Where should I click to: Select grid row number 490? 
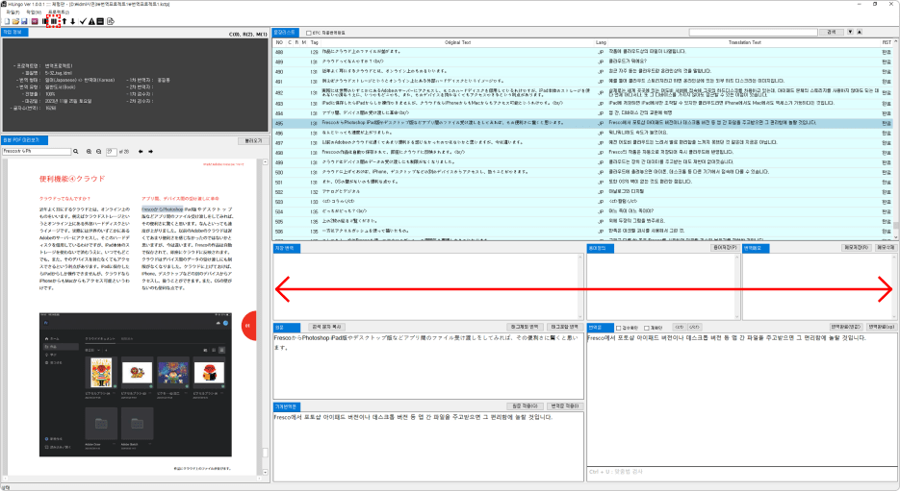pos(582,72)
